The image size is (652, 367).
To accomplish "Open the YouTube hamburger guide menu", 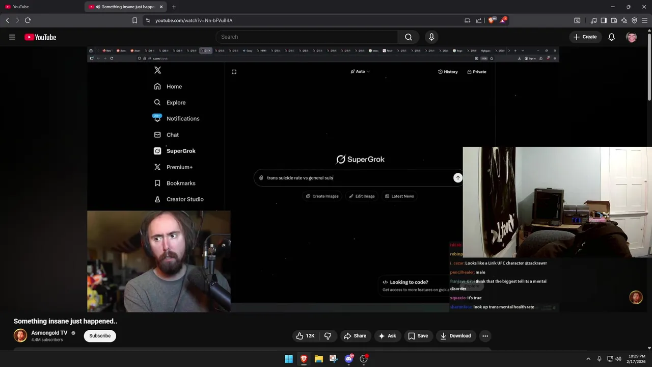I will tap(12, 37).
